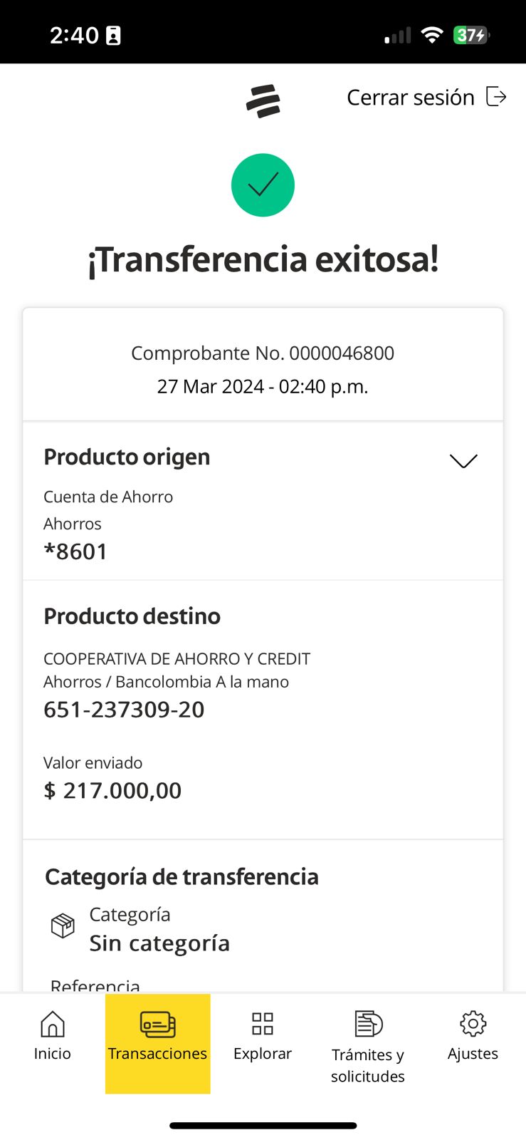Viewport: 526px width, 1140px height.
Task: Go to the Explorar tab label
Action: pyautogui.click(x=263, y=1054)
